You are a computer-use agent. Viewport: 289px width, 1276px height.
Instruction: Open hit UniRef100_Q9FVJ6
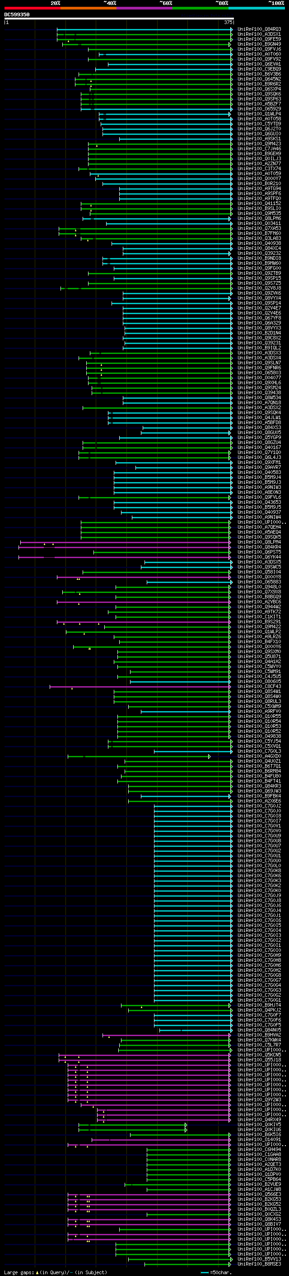click(259, 49)
